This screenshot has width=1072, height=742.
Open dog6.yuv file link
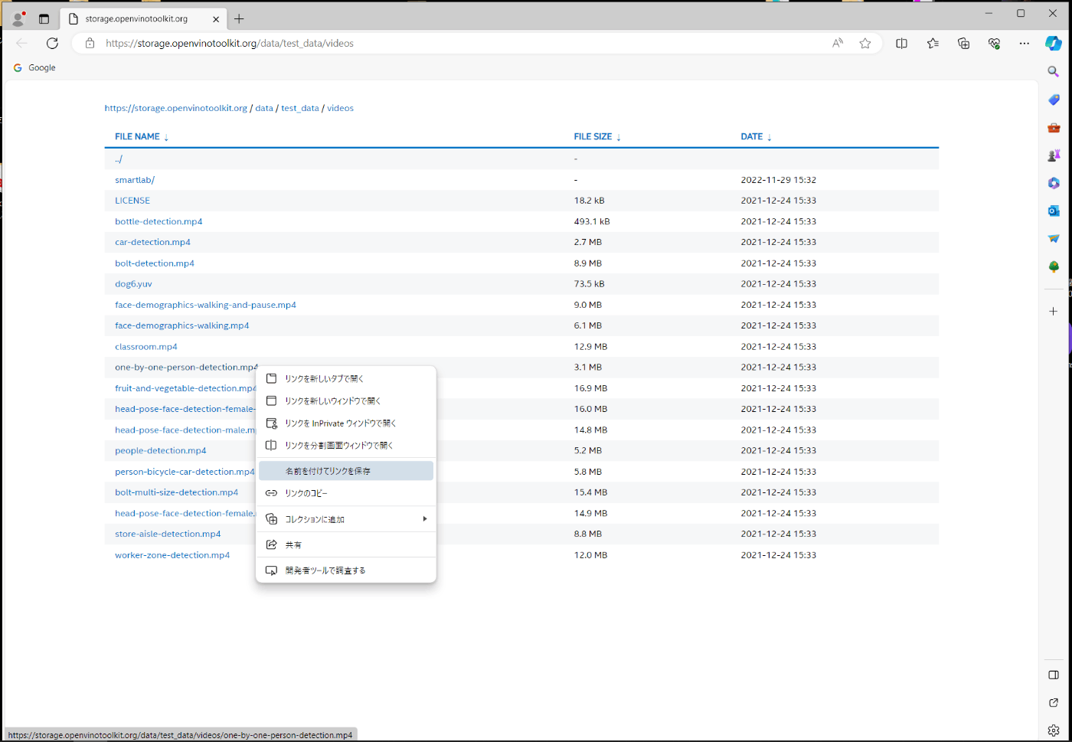pos(133,284)
